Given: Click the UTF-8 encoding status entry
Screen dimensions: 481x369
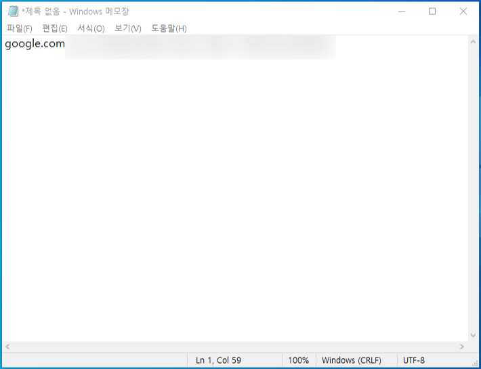Looking at the screenshot, I should coord(414,360).
